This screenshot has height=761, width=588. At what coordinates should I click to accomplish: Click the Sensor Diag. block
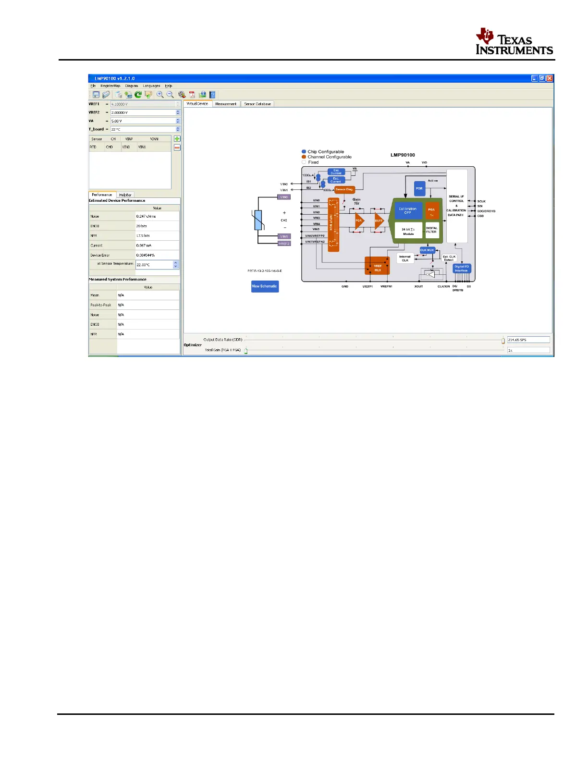point(344,189)
